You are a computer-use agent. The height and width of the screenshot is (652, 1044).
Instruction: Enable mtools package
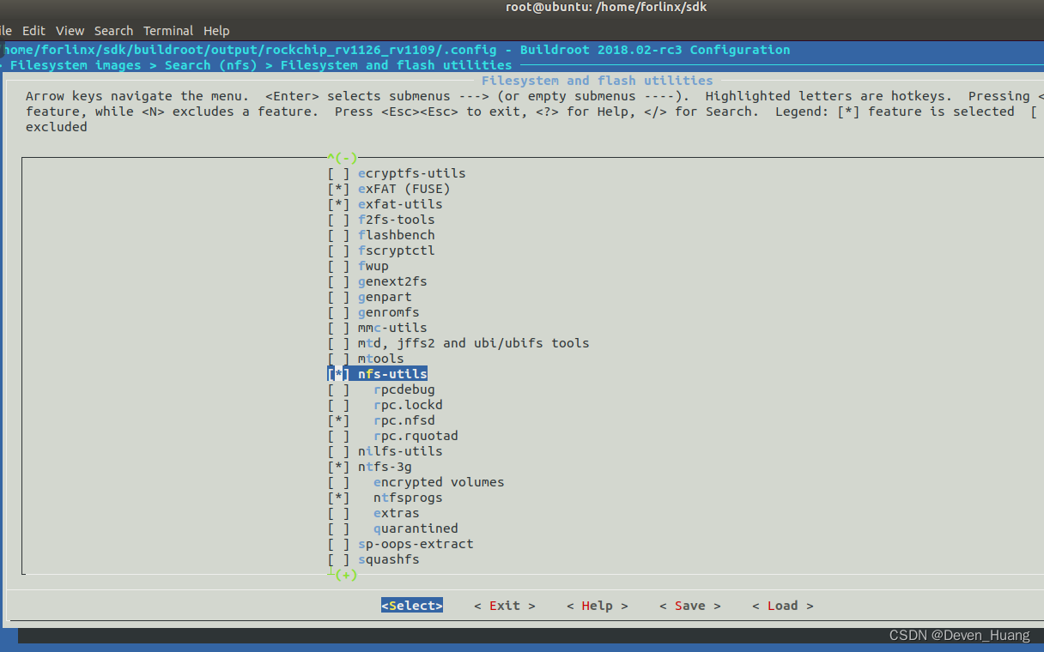[x=338, y=359]
